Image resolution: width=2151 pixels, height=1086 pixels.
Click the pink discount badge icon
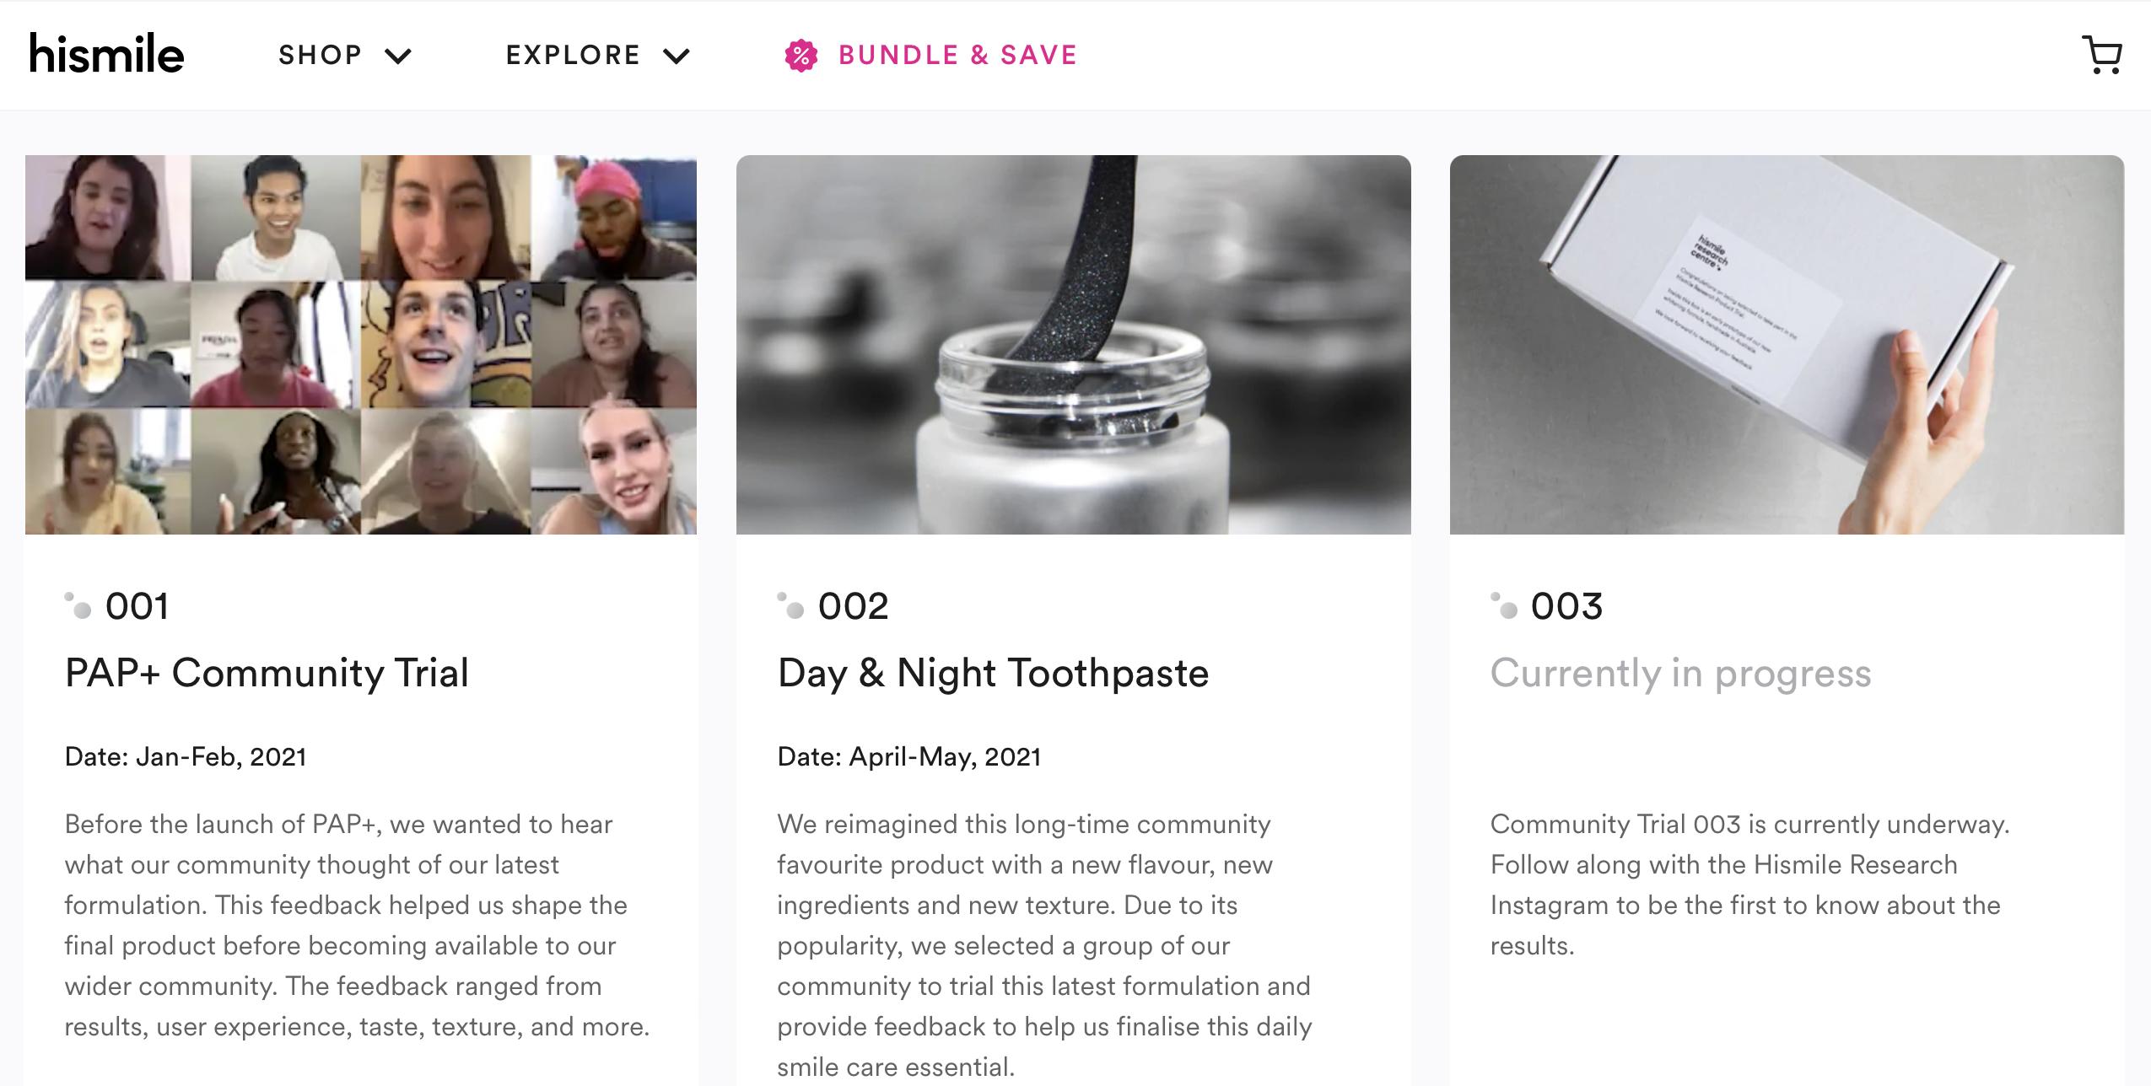point(801,56)
